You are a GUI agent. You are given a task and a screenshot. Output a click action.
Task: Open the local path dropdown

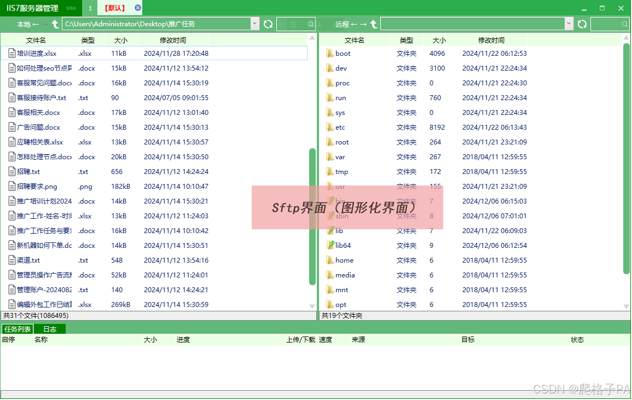(x=255, y=24)
